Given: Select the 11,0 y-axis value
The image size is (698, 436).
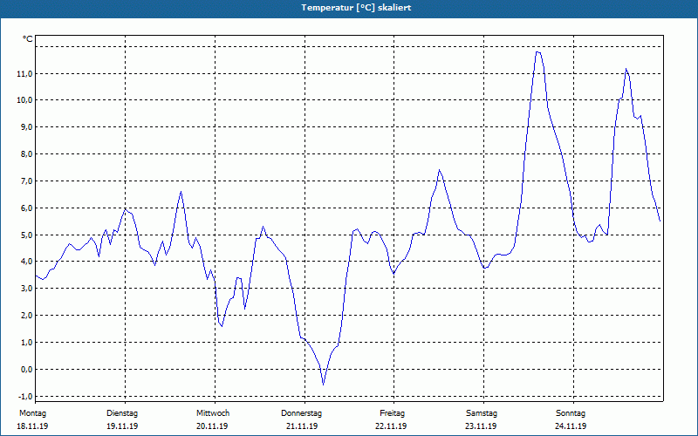Looking at the screenshot, I should pos(25,74).
